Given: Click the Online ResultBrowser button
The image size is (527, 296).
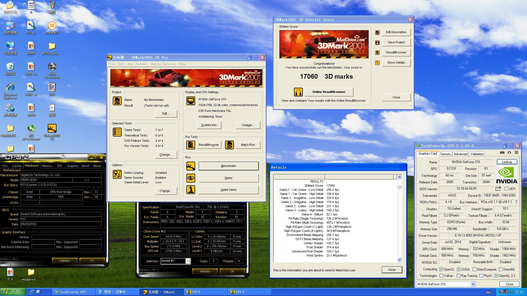Looking at the screenshot, I should 329,92.
